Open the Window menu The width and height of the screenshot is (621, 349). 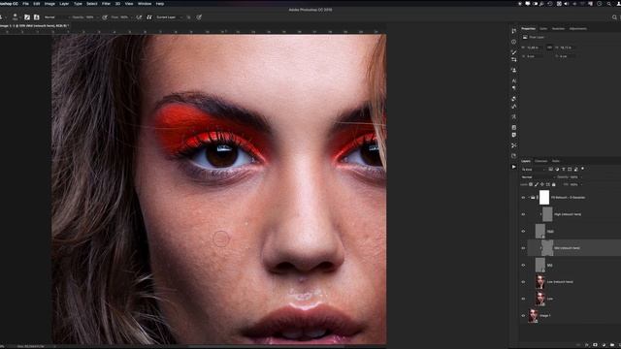pyautogui.click(x=145, y=4)
